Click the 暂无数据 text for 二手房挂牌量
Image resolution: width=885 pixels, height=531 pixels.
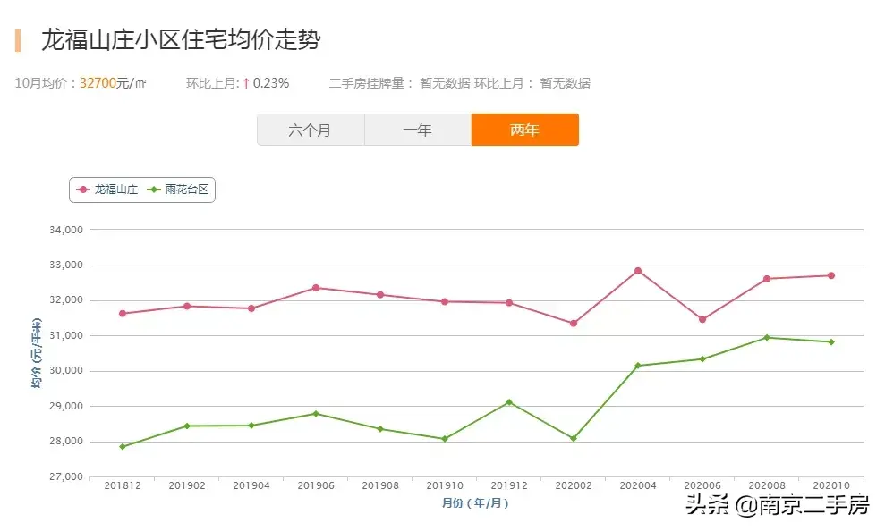444,83
